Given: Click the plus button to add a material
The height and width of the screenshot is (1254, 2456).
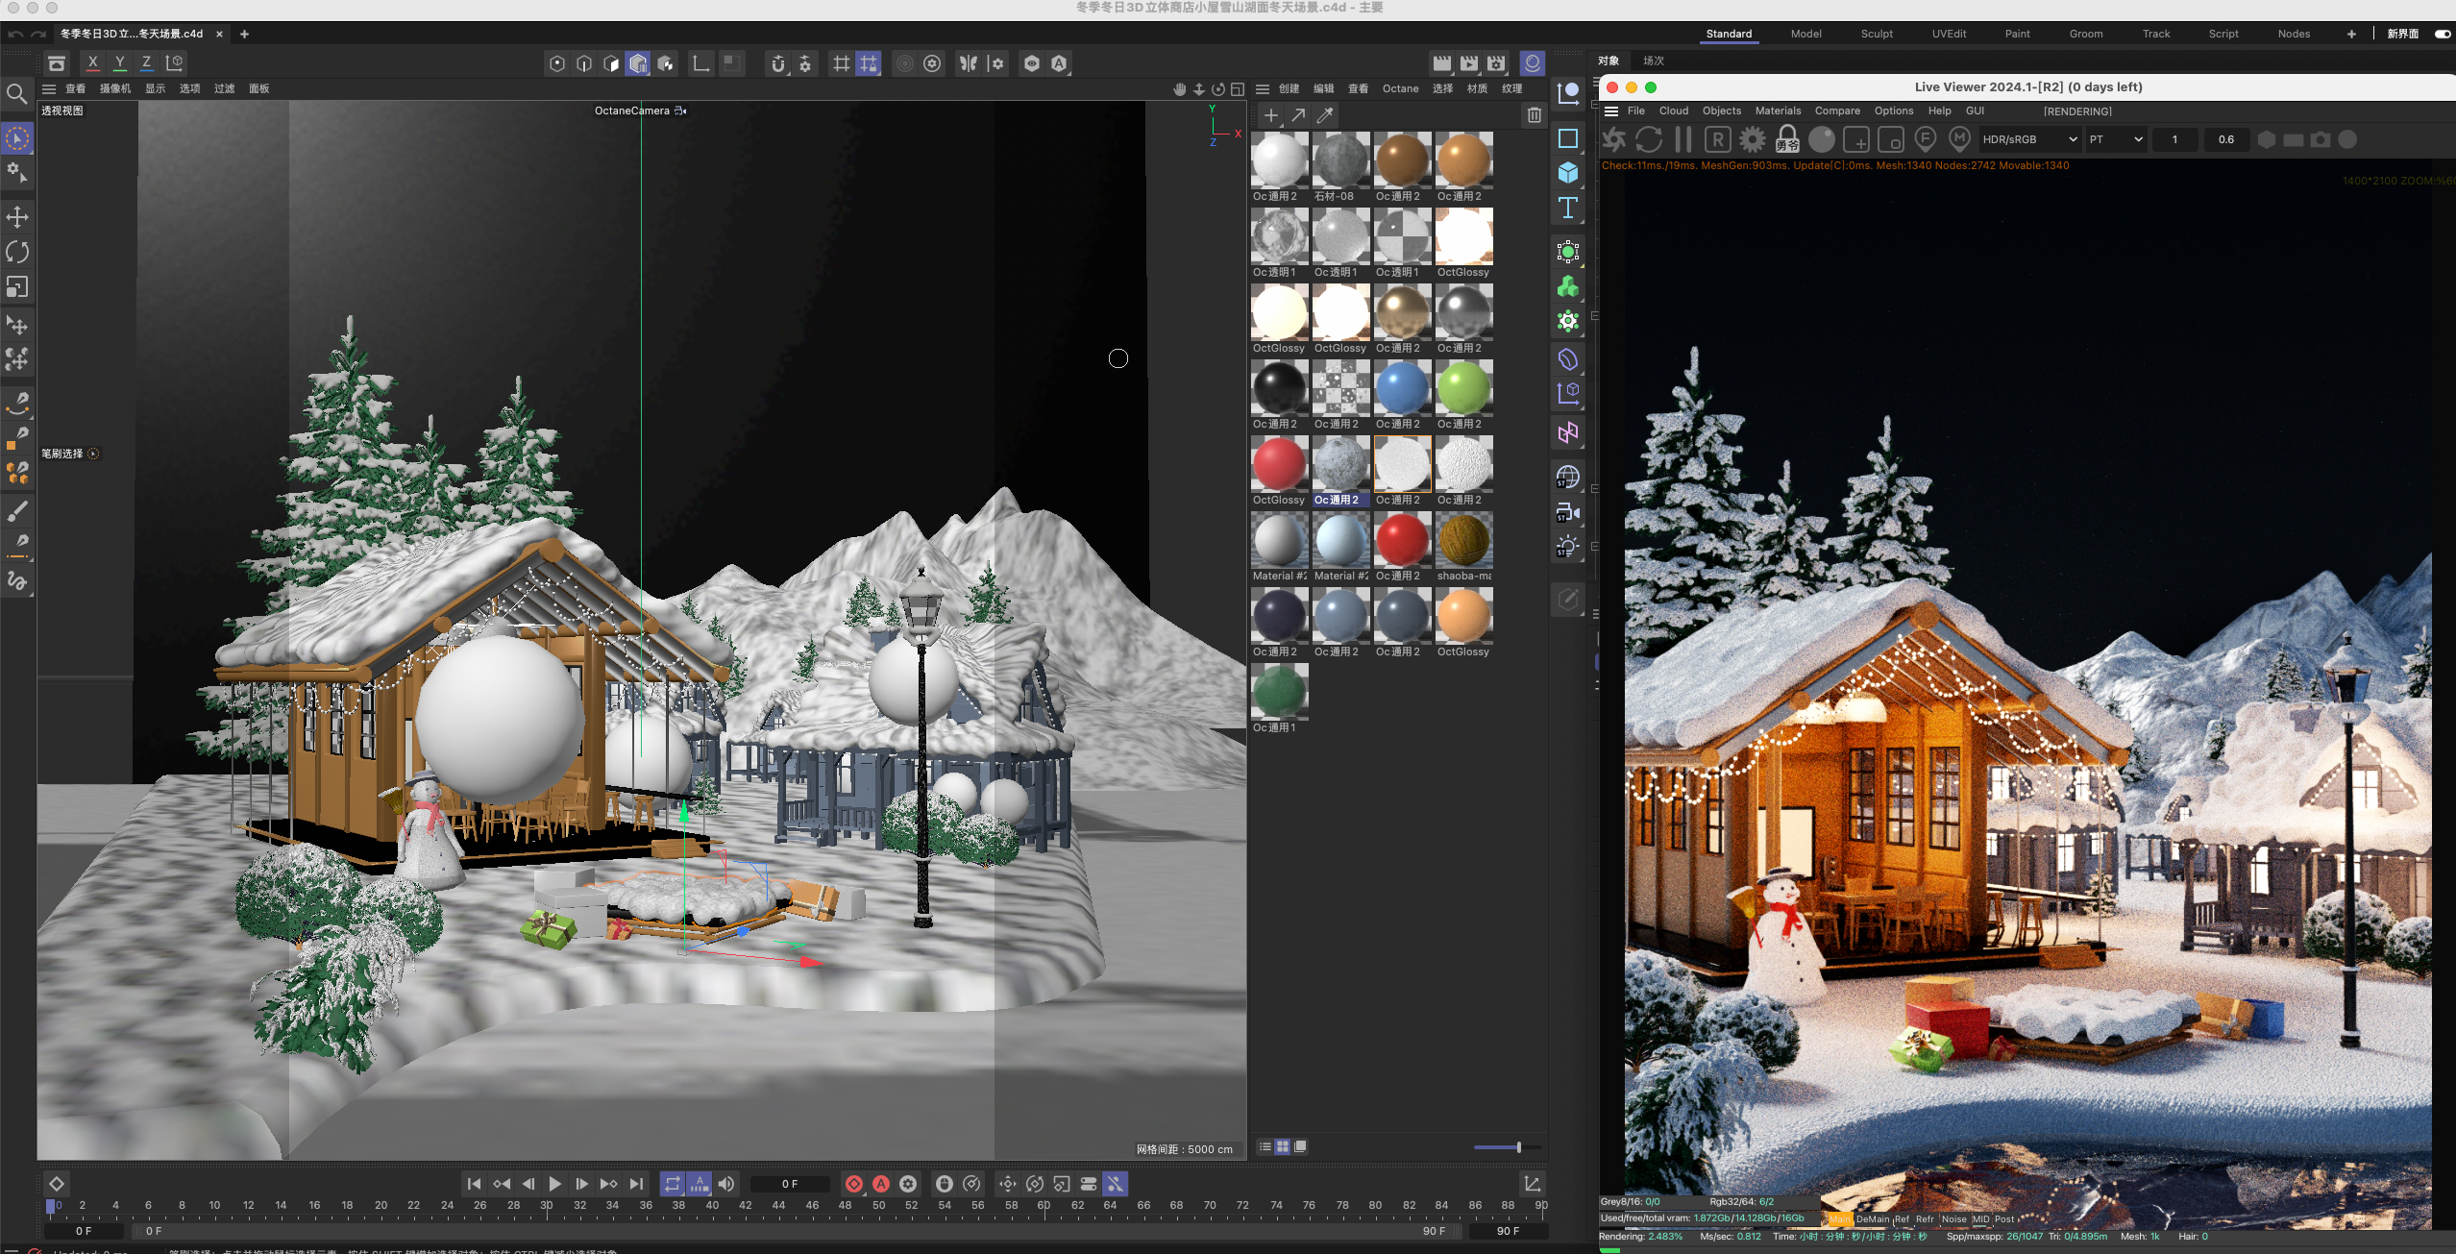Looking at the screenshot, I should (1269, 114).
